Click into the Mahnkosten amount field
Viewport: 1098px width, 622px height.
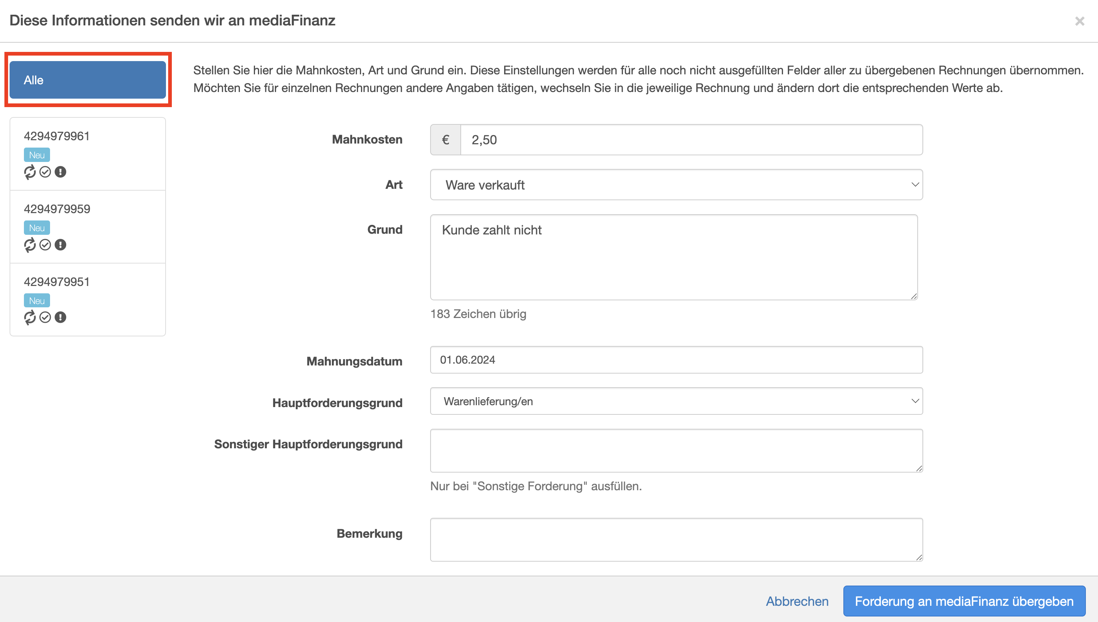point(691,140)
